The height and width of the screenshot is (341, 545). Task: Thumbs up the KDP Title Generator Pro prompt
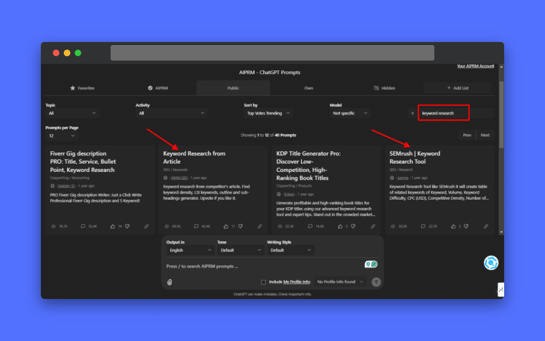click(340, 226)
